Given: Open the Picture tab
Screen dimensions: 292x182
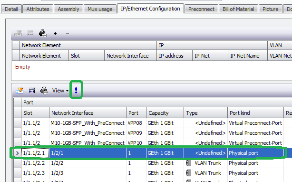Looking at the screenshot, I should 270,9.
